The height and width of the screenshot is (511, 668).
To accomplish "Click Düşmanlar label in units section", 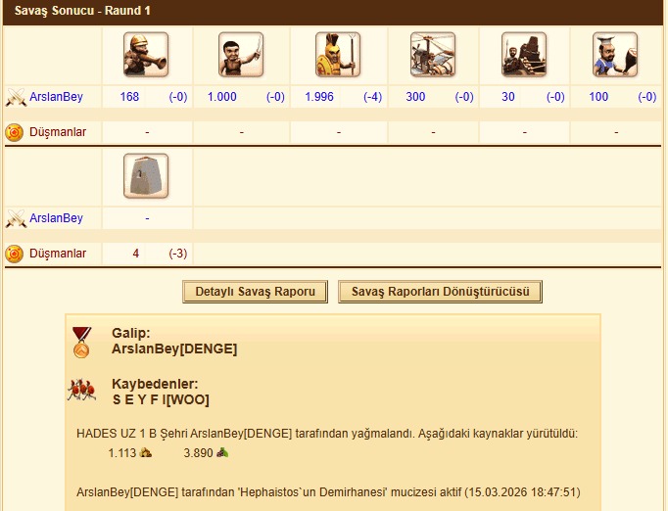I will pos(58,132).
